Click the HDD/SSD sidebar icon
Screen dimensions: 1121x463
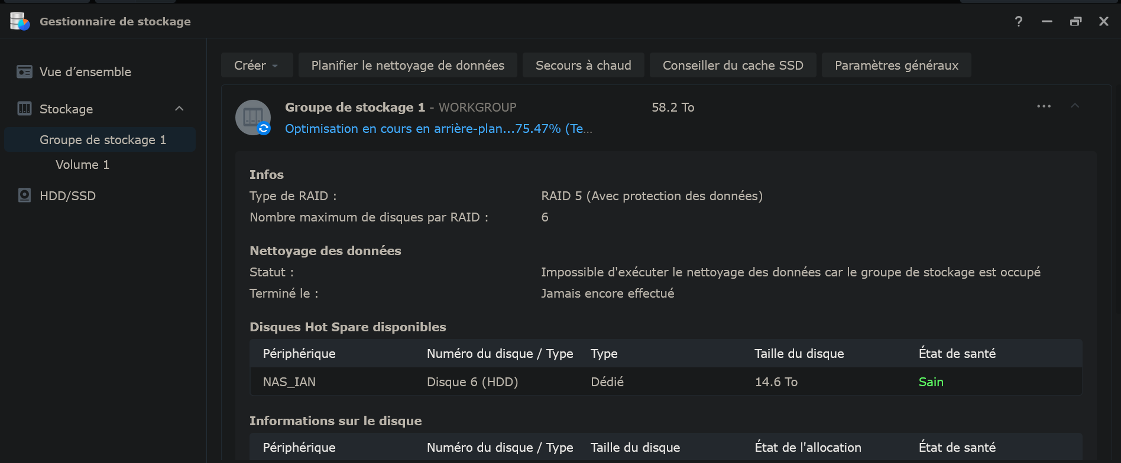(24, 195)
